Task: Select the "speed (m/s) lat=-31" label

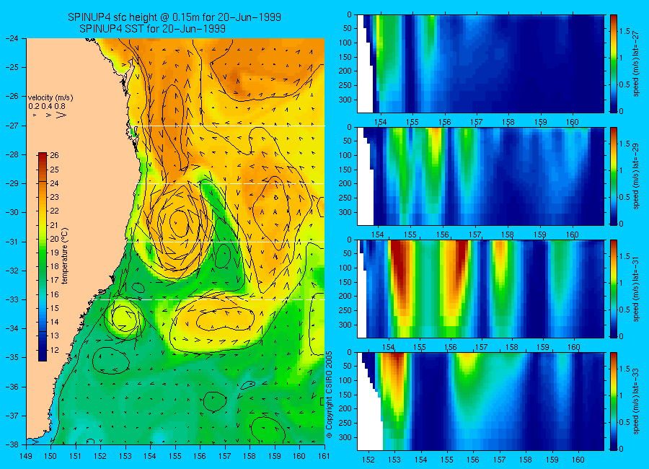Action: coord(637,289)
